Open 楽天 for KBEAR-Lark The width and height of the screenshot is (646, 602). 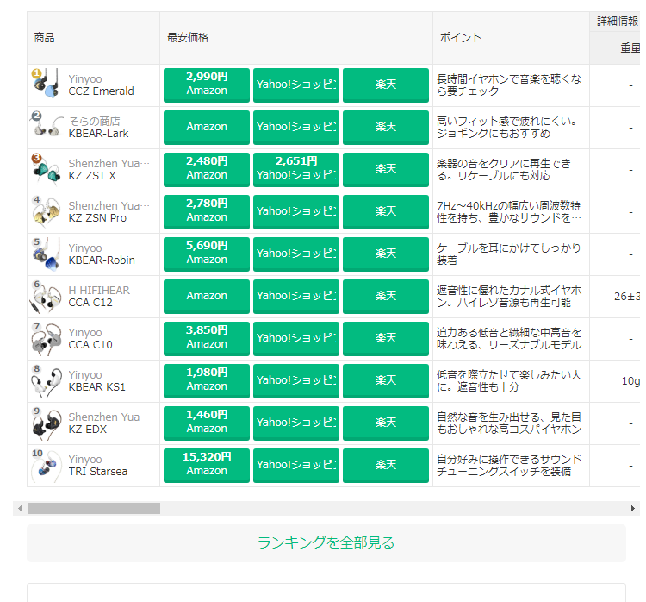[386, 127]
